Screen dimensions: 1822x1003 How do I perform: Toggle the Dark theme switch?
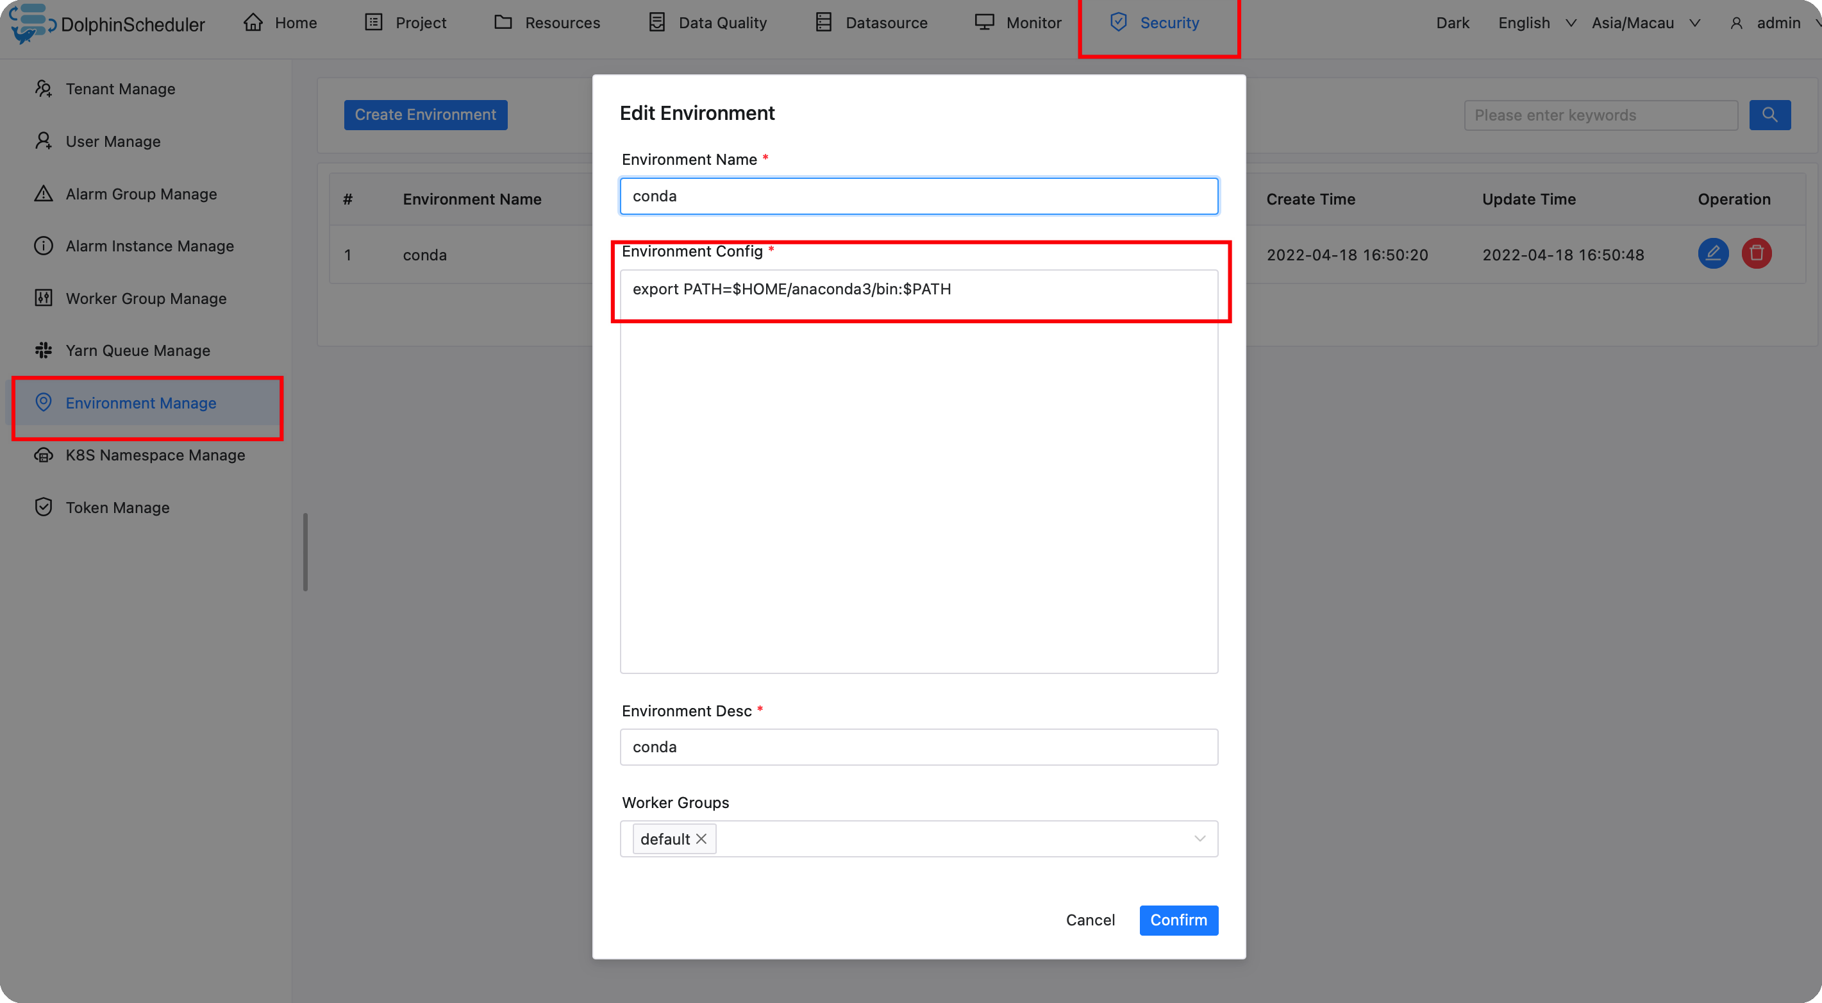pyautogui.click(x=1452, y=23)
